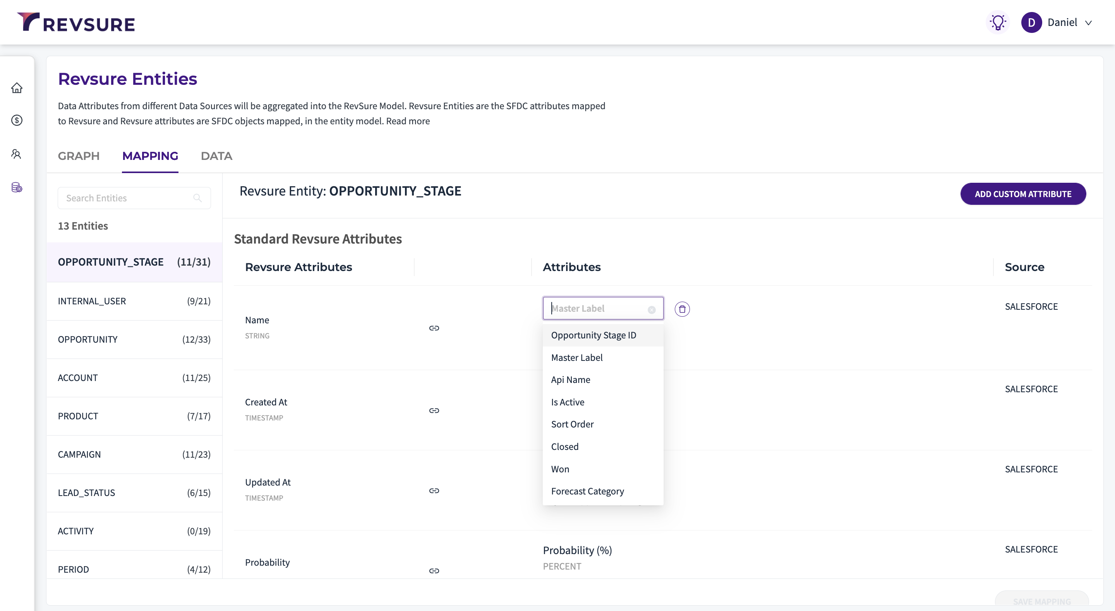The width and height of the screenshot is (1115, 611).
Task: Click the search magnifier in Search Entities
Action: (x=197, y=198)
